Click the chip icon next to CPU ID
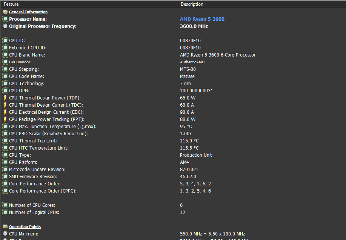Image resolution: width=346 pixels, height=240 pixels. tap(5, 41)
